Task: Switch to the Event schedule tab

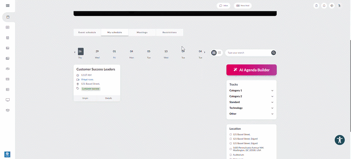Action: point(87,32)
